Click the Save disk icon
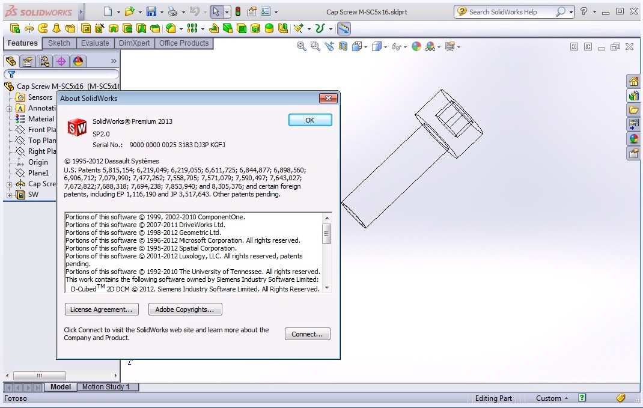The width and height of the screenshot is (643, 408). pyautogui.click(x=151, y=11)
